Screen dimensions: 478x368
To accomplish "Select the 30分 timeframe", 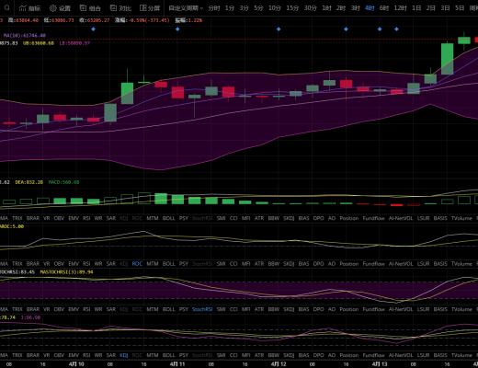I will pyautogui.click(x=310, y=8).
